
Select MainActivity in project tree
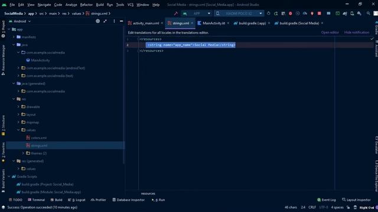point(38,60)
